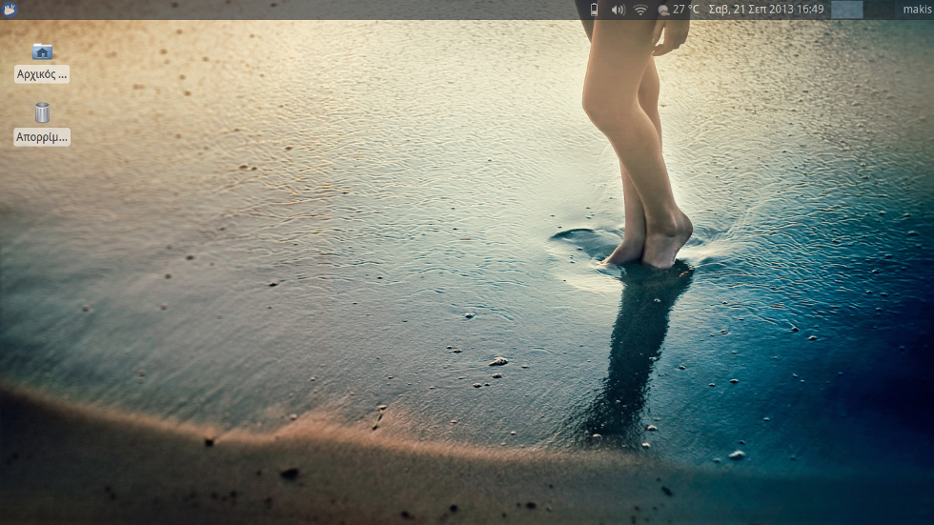This screenshot has height=525, width=934.
Task: Open the volume speaker icon
Action: [618, 10]
